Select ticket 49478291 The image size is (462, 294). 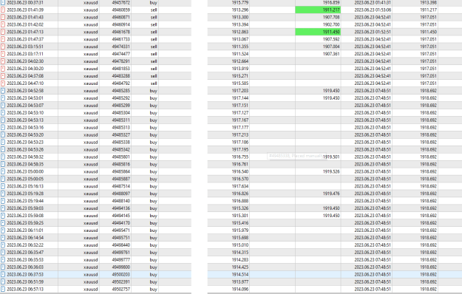click(x=120, y=61)
